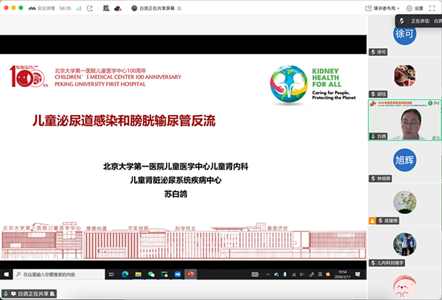Click the 在这里输入你要搜索的内容 search box
The height and width of the screenshot is (300, 442).
[x=59, y=274]
